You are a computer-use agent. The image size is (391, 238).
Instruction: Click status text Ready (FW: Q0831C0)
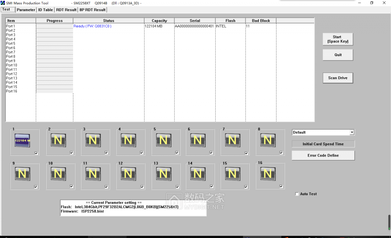pyautogui.click(x=93, y=26)
